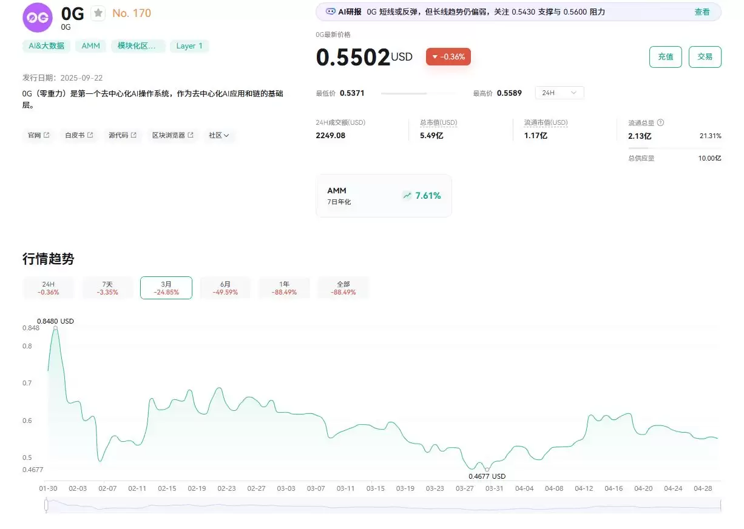Open the 源代码 source code link
Screen dimensions: 744x529
[123, 135]
